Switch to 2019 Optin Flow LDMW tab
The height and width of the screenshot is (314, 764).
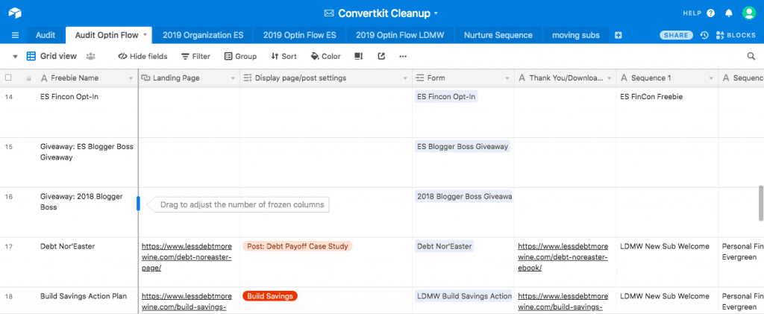[x=400, y=35]
